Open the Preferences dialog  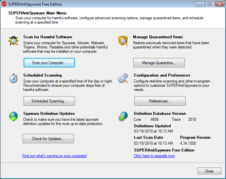tap(160, 101)
